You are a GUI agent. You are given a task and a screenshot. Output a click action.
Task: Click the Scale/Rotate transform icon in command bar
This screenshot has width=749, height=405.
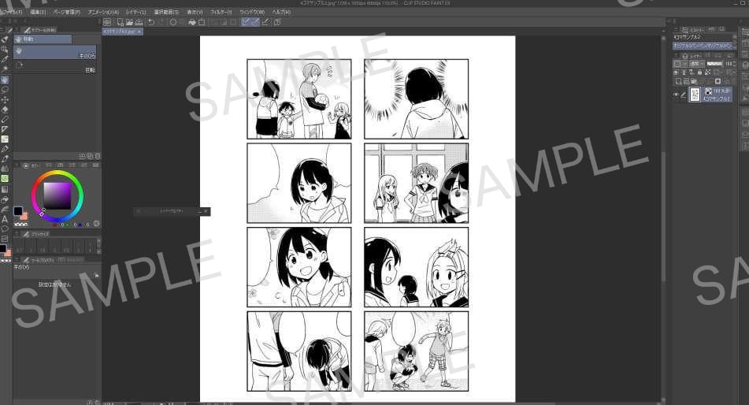click(x=202, y=22)
